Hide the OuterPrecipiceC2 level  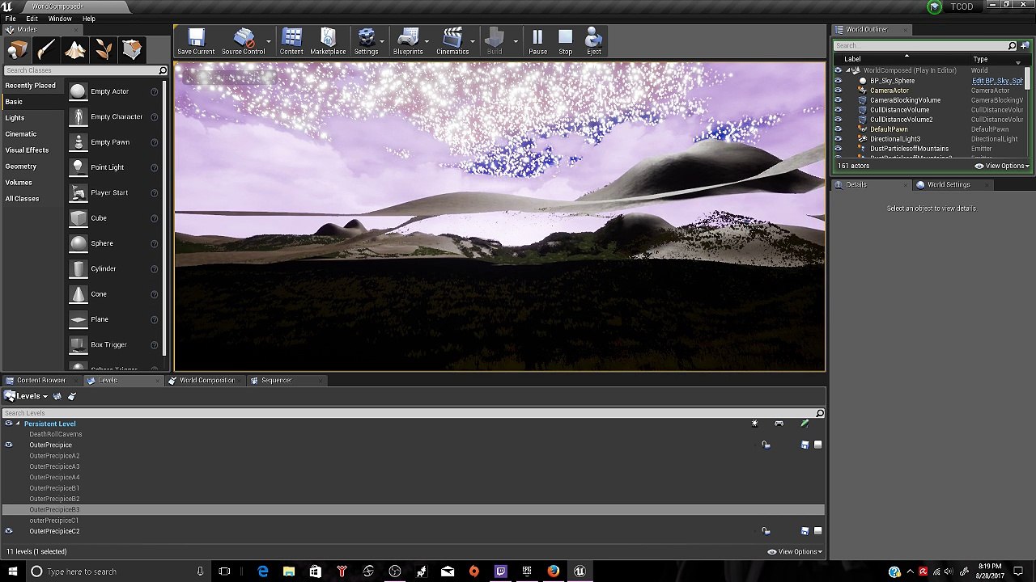coord(9,531)
